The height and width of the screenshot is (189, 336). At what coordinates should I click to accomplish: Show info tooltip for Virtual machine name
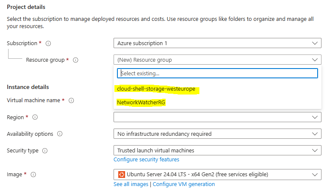pos(71,100)
